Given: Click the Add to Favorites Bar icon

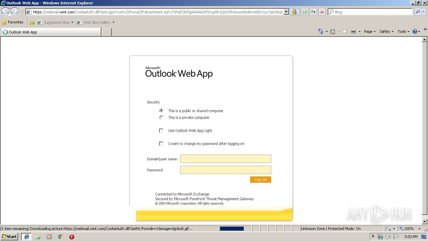Looking at the screenshot, I should 32,22.
